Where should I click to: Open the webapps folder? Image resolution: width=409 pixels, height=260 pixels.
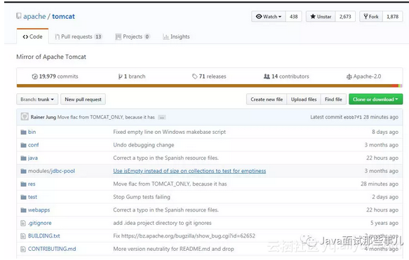[39, 210]
